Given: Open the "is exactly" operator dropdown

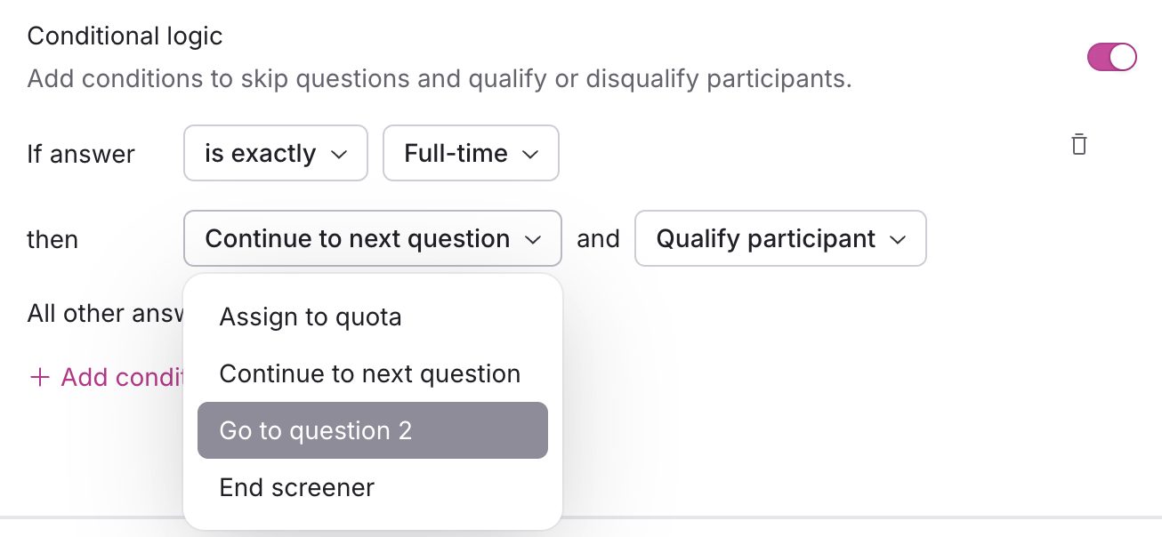Looking at the screenshot, I should coord(275,154).
